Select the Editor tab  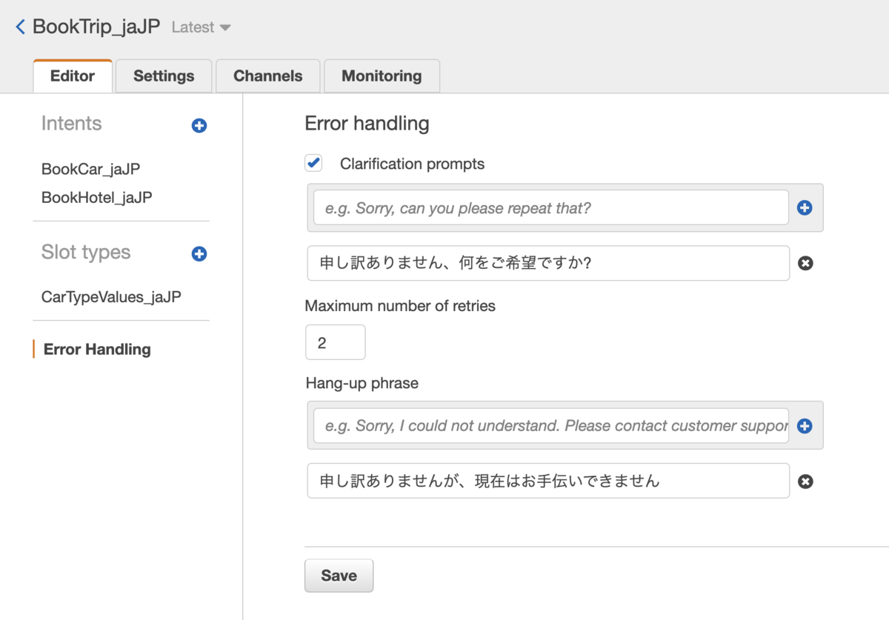(x=73, y=76)
